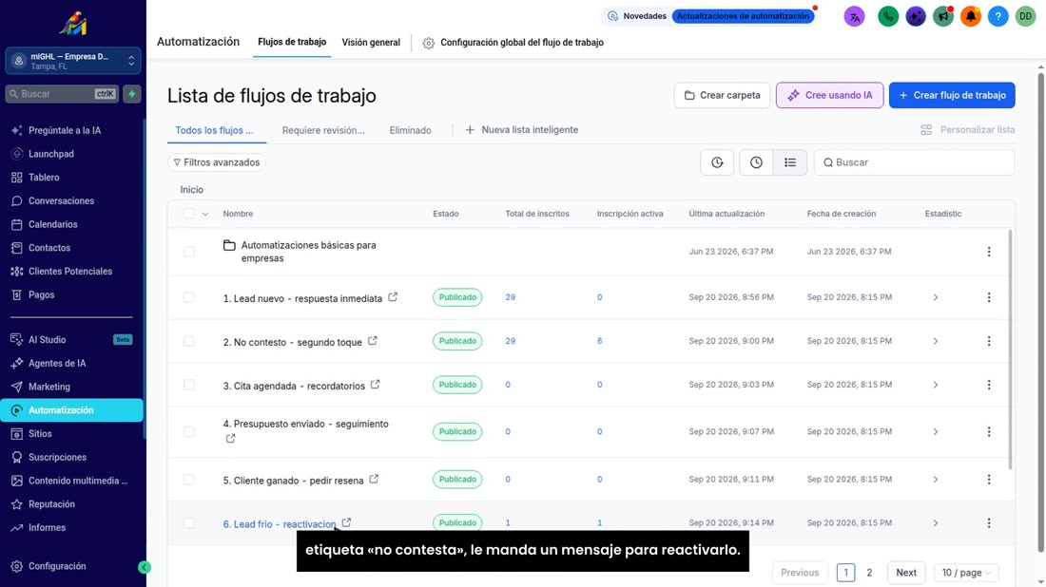Open external link icon for Presupuesto enviado workflow

point(230,439)
